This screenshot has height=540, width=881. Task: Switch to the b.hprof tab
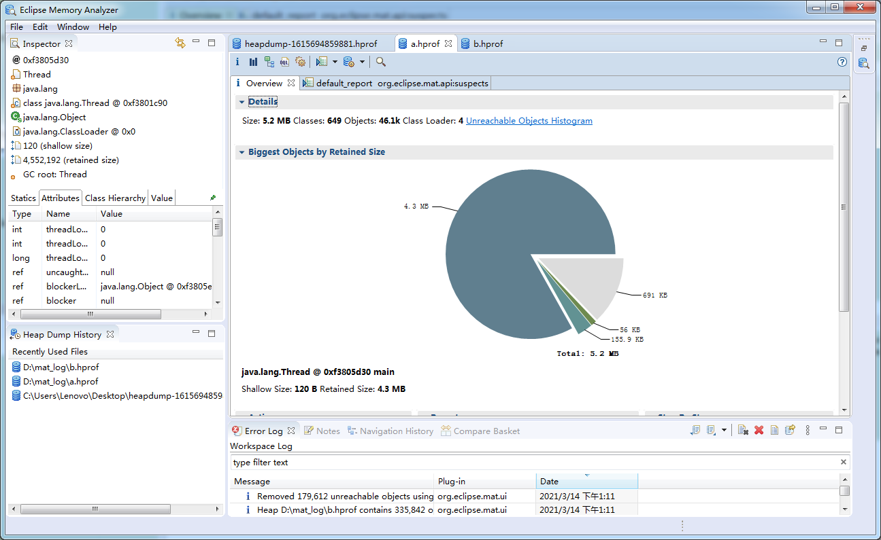(482, 43)
